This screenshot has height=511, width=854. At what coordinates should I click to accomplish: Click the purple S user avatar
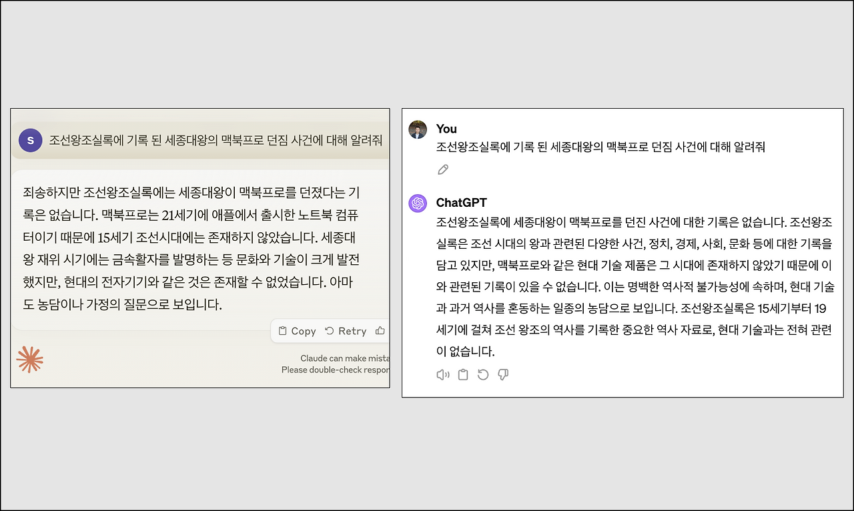tap(30, 140)
